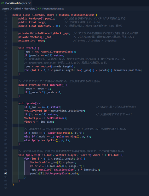Open the Tsukimi breadcrumb segment
Viewport: 149px width, 196px height.
click(x=16, y=9)
